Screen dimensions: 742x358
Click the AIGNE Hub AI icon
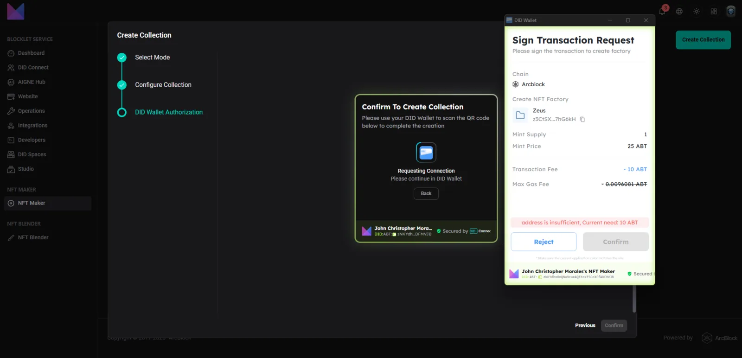[11, 82]
